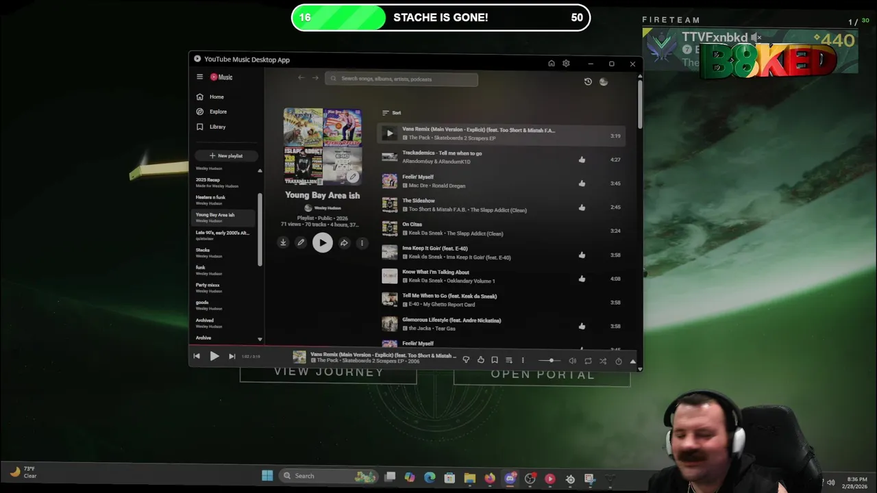Toggle repeat mode in player bar
The width and height of the screenshot is (877, 493).
point(588,361)
